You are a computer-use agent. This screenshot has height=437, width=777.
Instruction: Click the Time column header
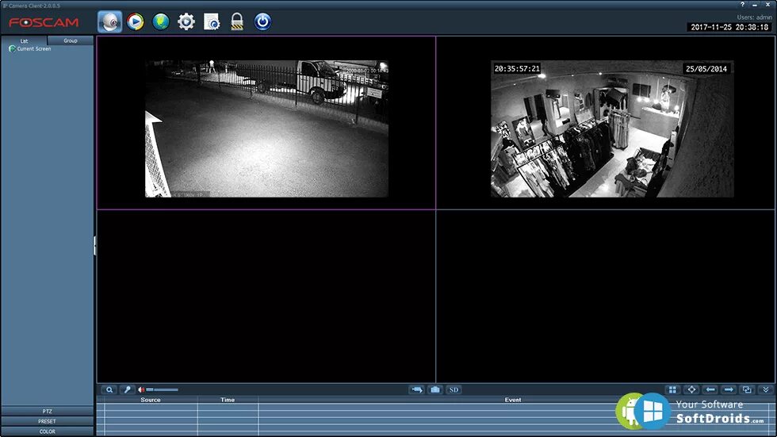[228, 400]
